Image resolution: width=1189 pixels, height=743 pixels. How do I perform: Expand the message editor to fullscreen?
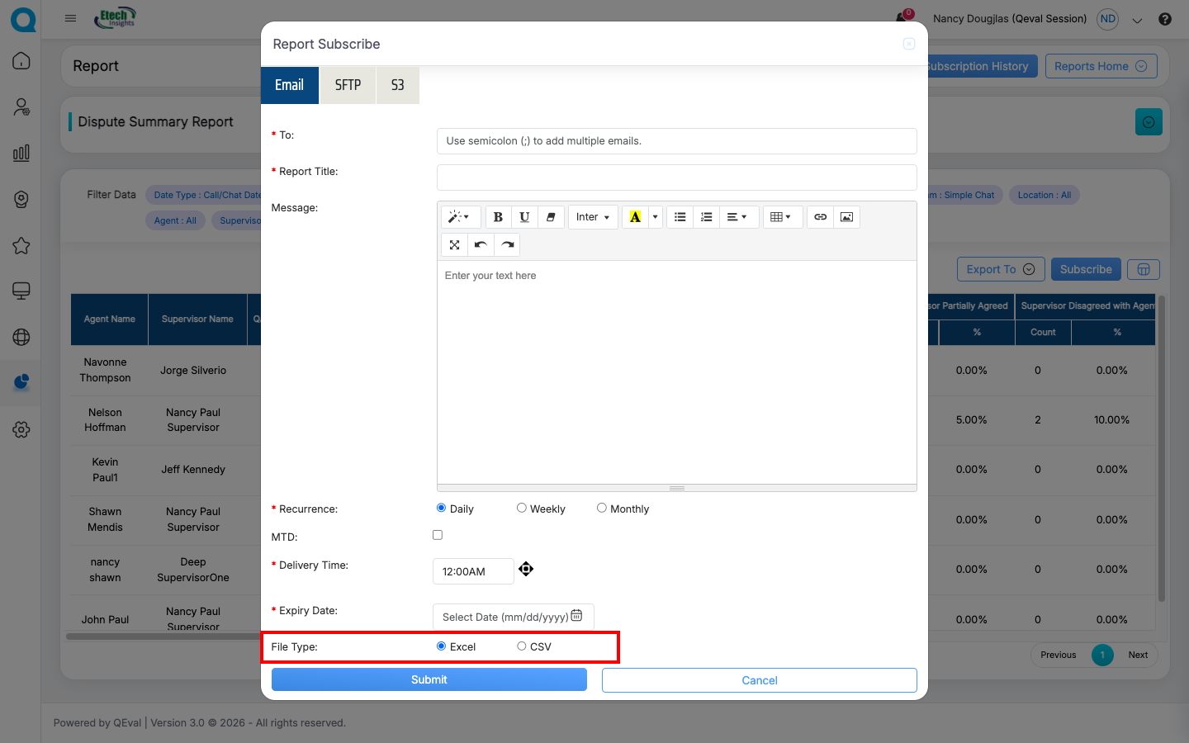pos(454,244)
